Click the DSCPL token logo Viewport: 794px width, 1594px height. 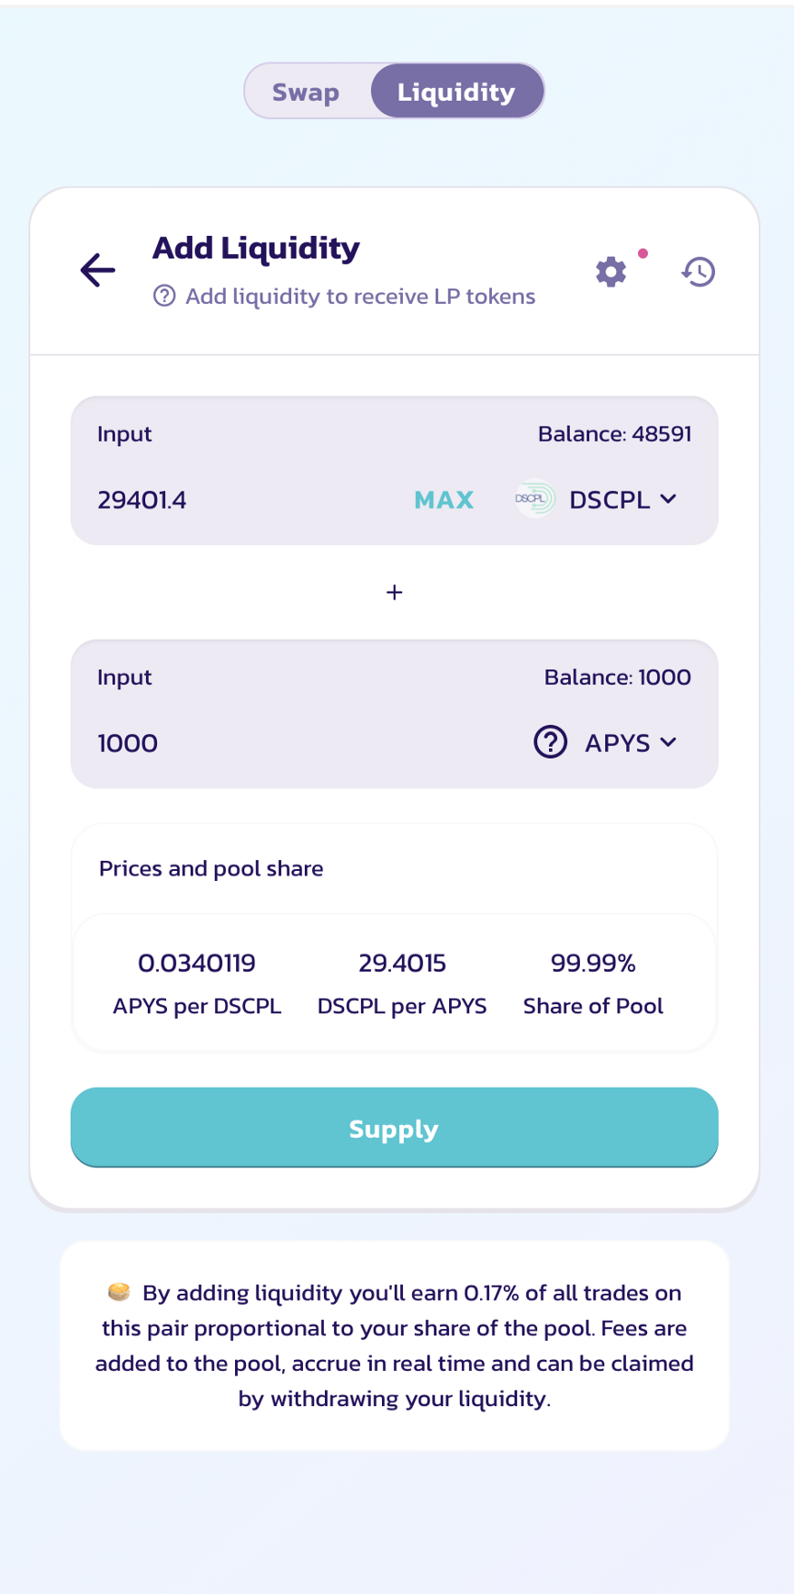(x=534, y=499)
